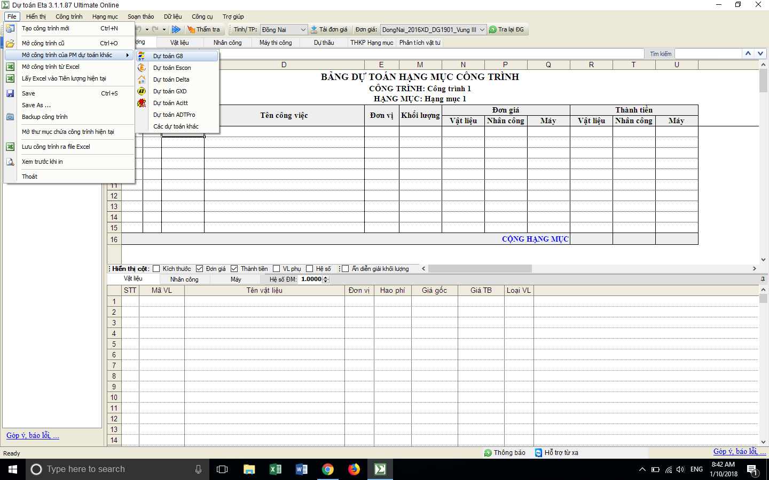The width and height of the screenshot is (769, 480).
Task: Click the Tra lại ĐG button
Action: coord(506,29)
